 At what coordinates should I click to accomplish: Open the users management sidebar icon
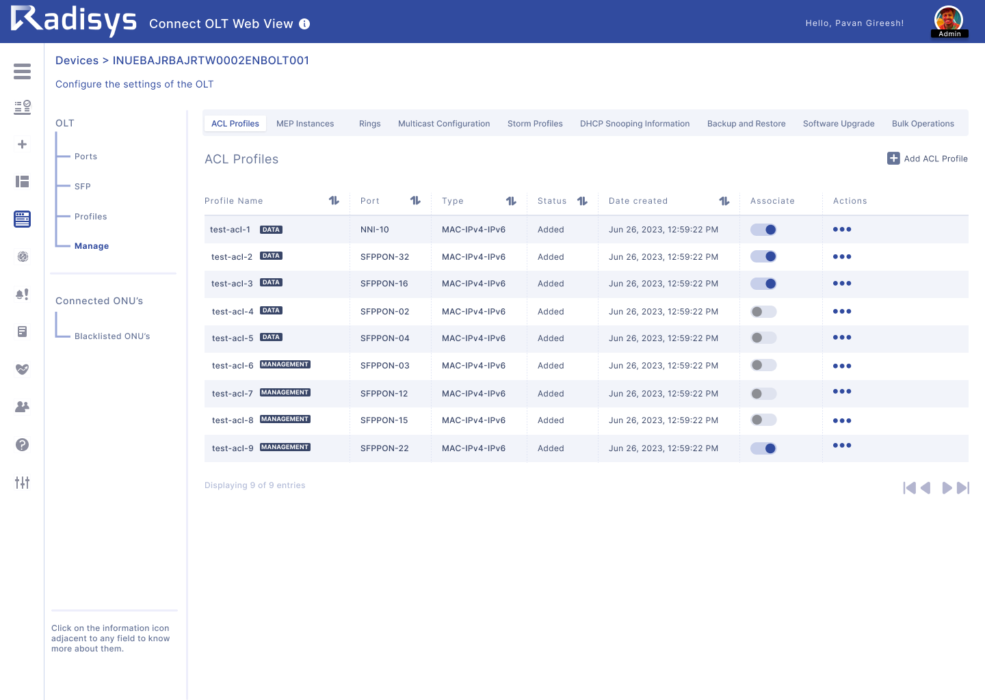[x=22, y=407]
